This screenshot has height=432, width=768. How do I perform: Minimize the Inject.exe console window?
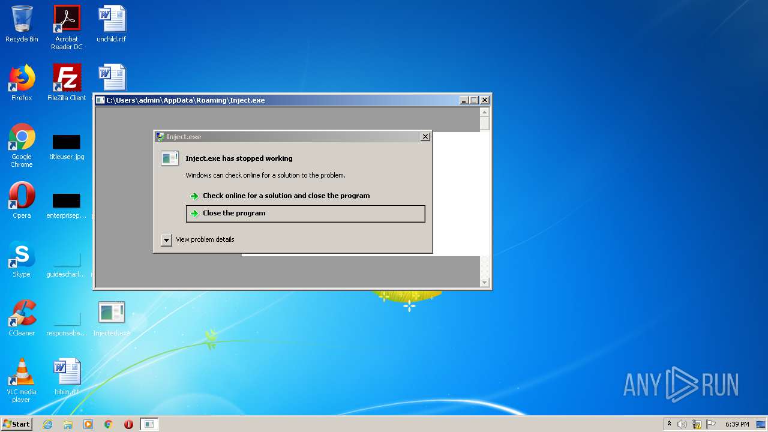464,100
